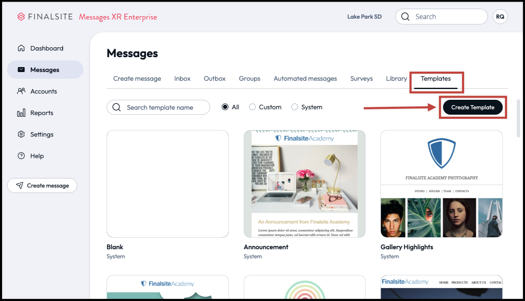This screenshot has width=525, height=301.
Task: Open the Automated messages tab
Action: (305, 79)
